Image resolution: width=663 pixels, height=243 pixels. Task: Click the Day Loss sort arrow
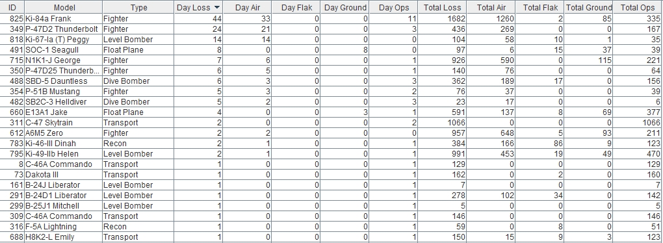click(x=217, y=8)
